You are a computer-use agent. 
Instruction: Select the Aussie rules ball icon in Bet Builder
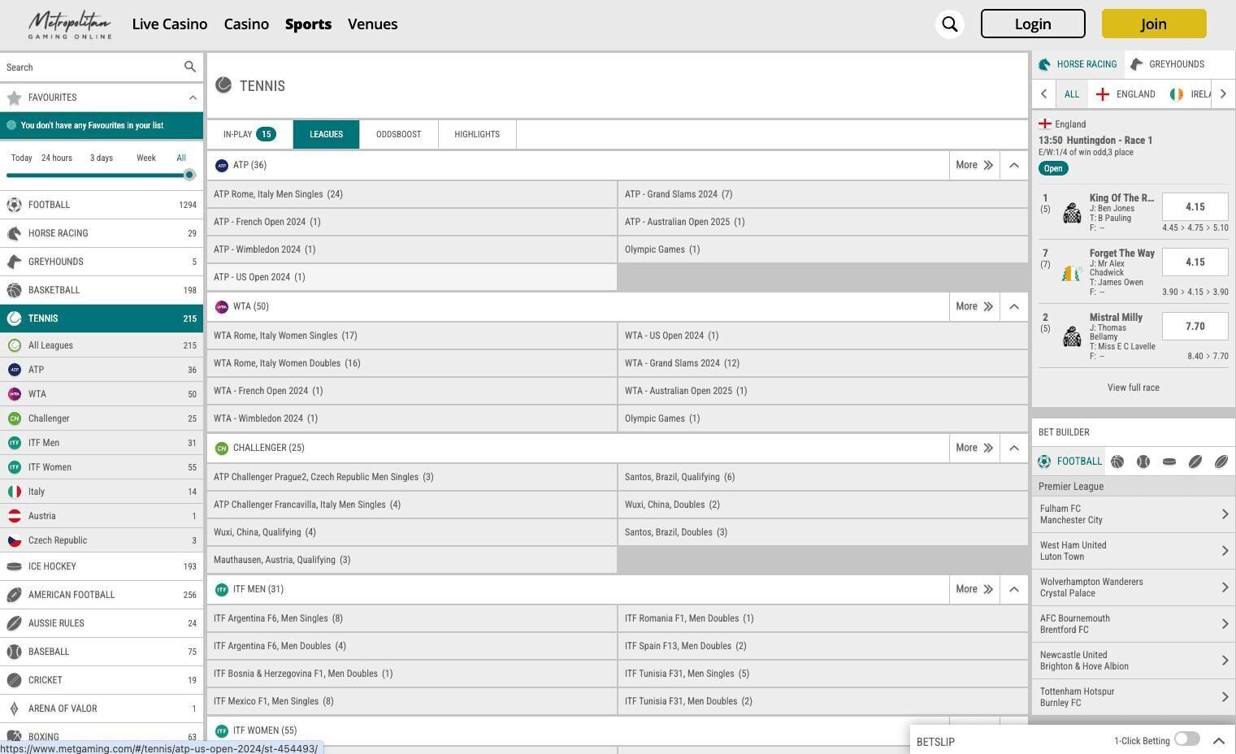click(x=1221, y=461)
